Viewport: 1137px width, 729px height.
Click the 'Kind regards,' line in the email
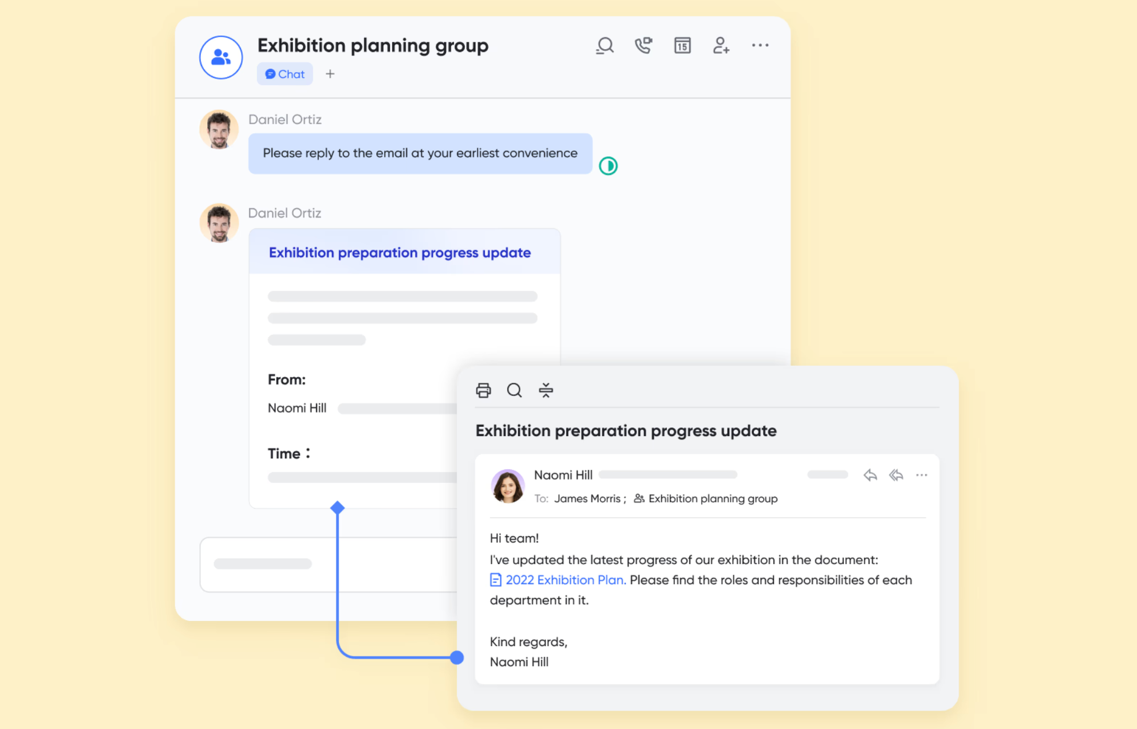point(528,642)
